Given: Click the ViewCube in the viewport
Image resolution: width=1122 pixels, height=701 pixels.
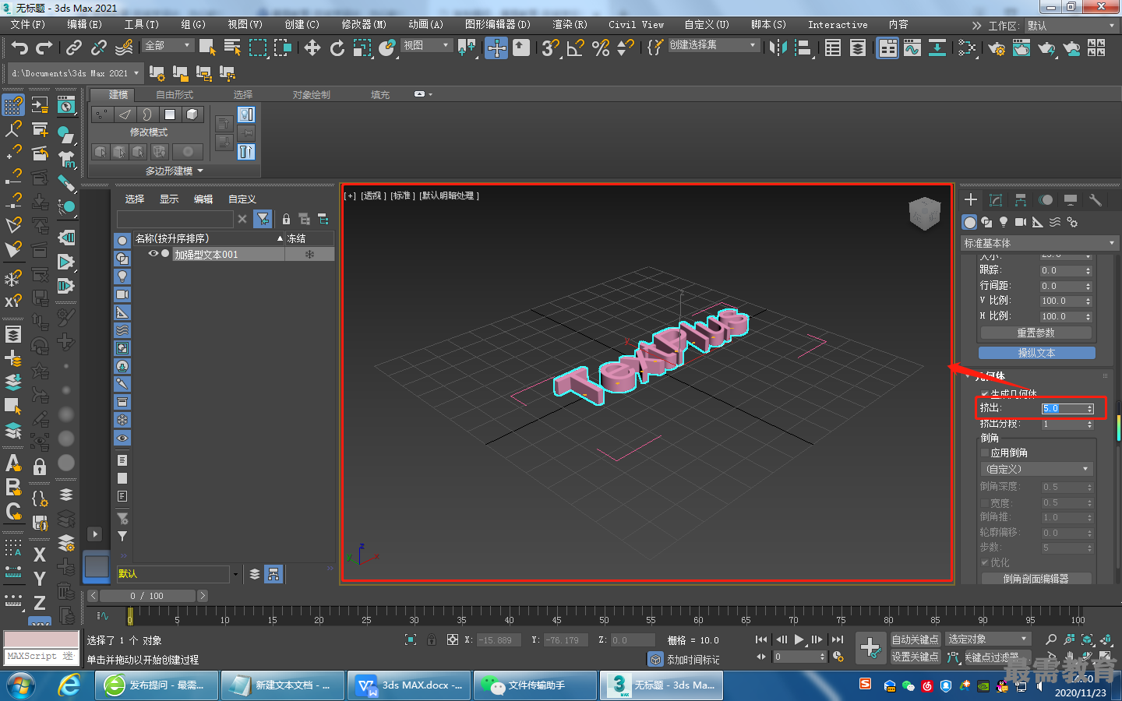Looking at the screenshot, I should tap(925, 213).
